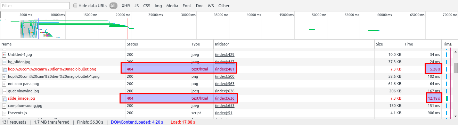
Task: Open initiator link (index):500
Action: 224,76
